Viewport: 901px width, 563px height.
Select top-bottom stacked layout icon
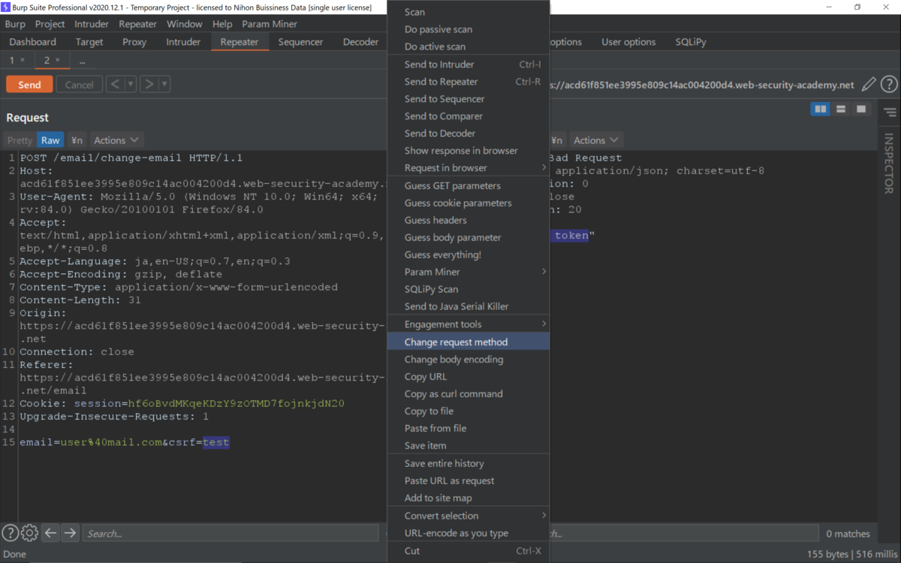(x=841, y=110)
